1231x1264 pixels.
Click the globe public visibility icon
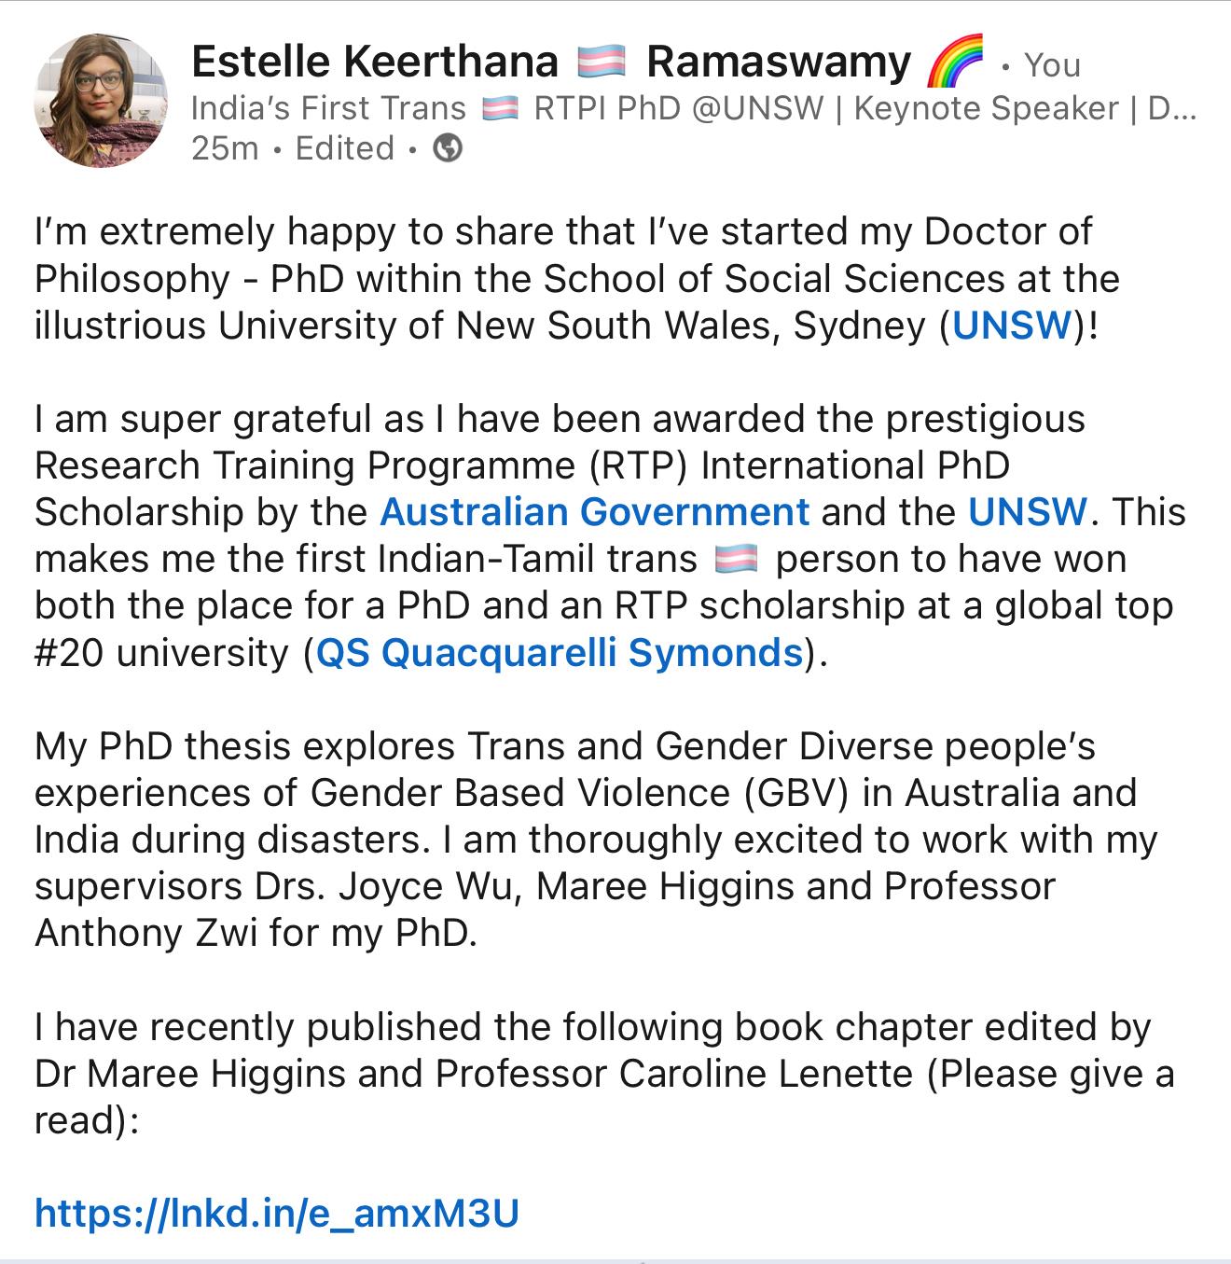point(449,148)
